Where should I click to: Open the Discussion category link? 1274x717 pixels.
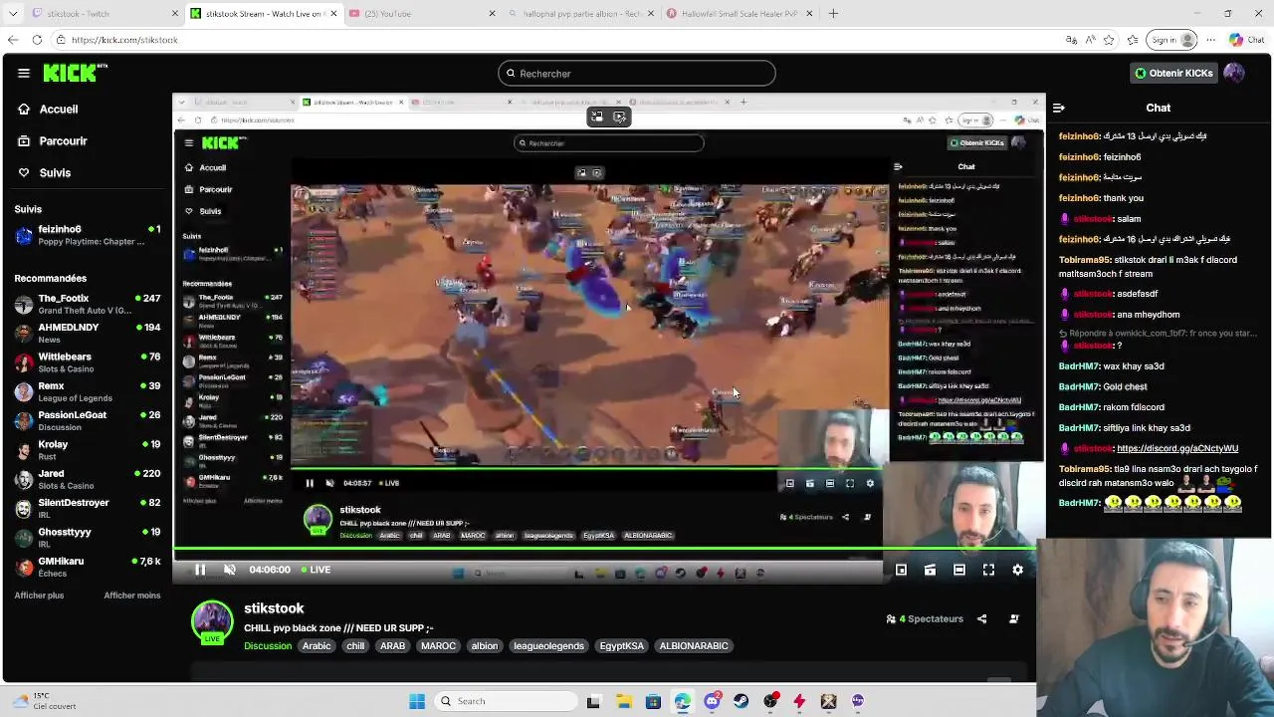coord(268,646)
